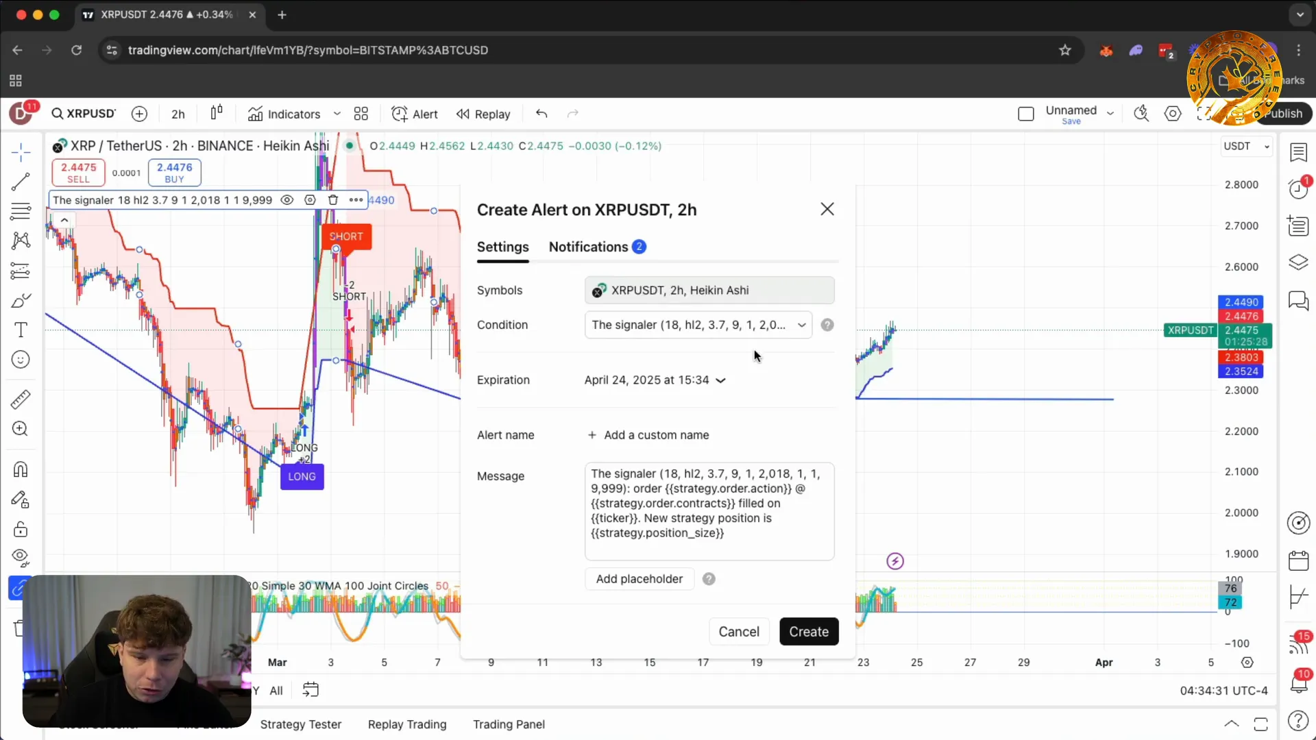This screenshot has width=1316, height=740.
Task: Open the notifications bell panel
Action: pyautogui.click(x=1298, y=682)
